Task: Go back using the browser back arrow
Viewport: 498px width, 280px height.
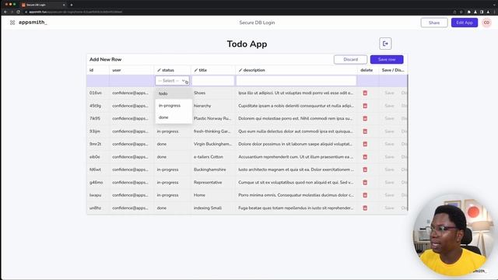Action: (5, 12)
